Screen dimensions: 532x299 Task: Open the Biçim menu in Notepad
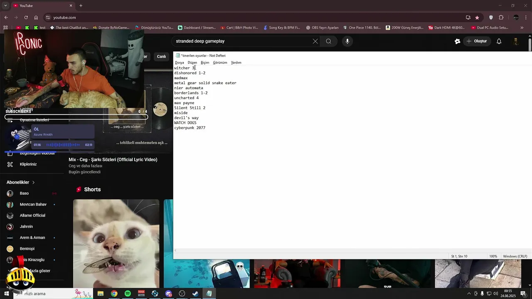[205, 62]
